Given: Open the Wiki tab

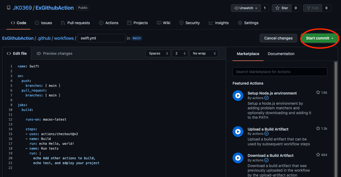Looking at the screenshot, I should tap(164, 23).
